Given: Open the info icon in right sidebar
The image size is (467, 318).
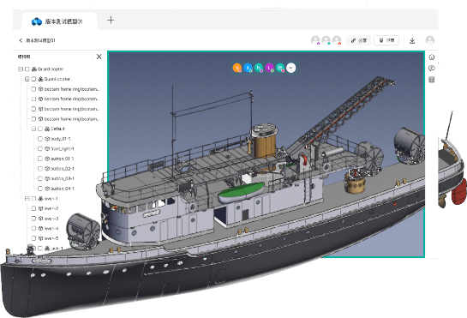Looking at the screenshot, I should click(x=432, y=57).
